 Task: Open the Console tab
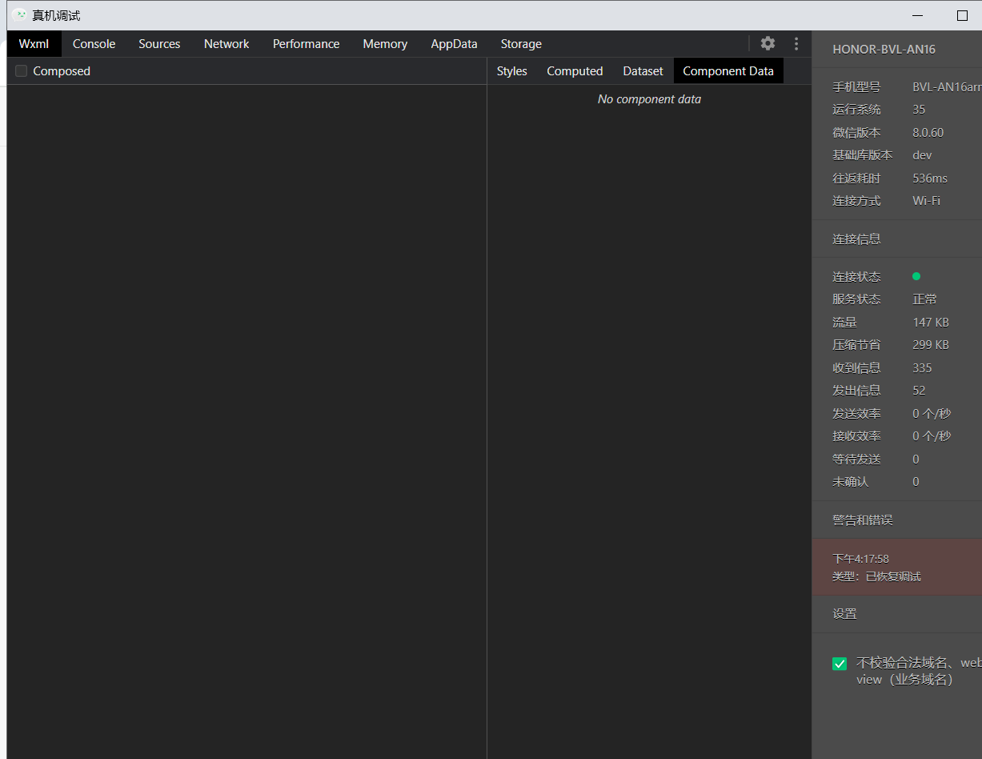tap(94, 44)
